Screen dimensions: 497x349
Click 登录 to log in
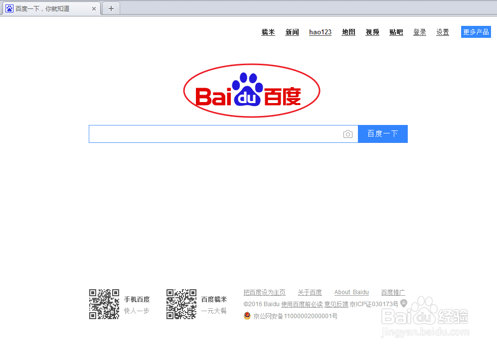pyautogui.click(x=420, y=32)
